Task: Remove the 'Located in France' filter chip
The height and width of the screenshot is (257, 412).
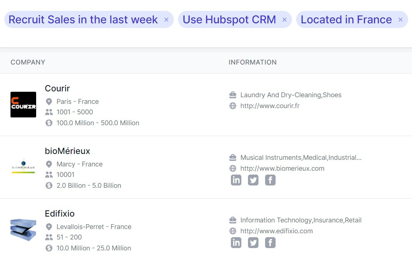Action: [x=400, y=20]
